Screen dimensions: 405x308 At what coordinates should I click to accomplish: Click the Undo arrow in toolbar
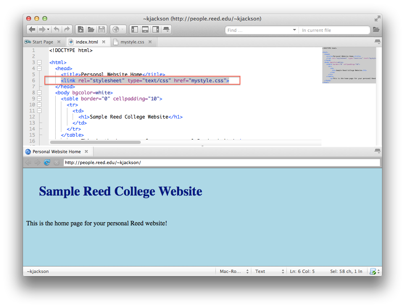pos(57,29)
